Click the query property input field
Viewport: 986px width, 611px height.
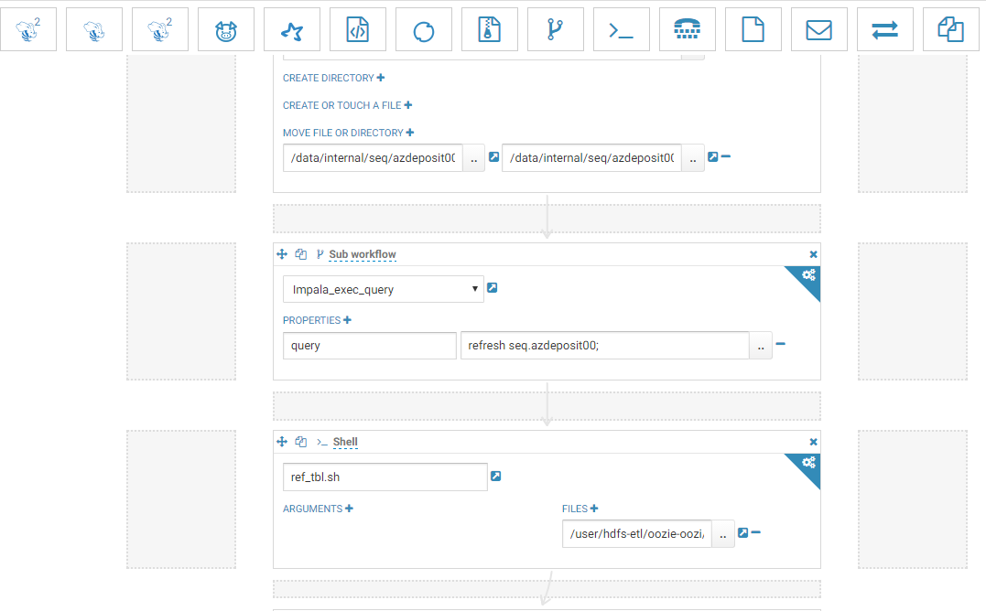point(369,345)
